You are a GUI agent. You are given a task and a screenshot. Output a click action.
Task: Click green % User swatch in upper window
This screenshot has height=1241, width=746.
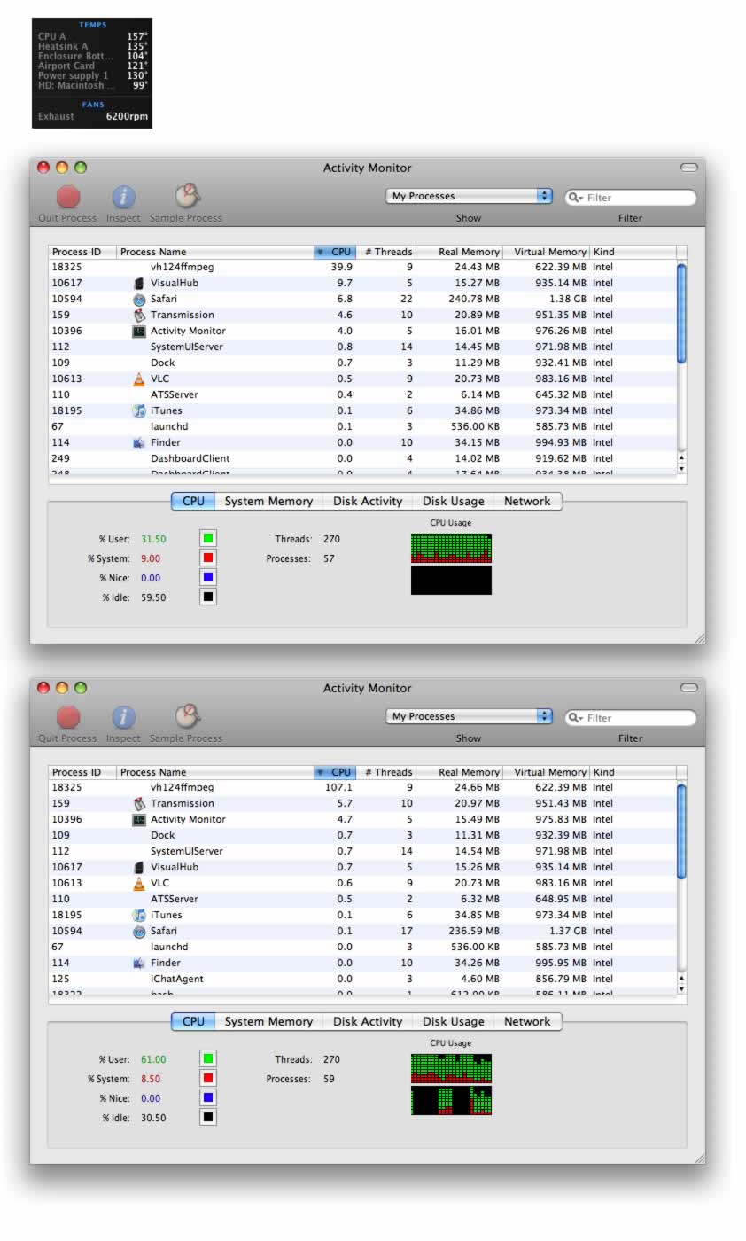pyautogui.click(x=208, y=538)
